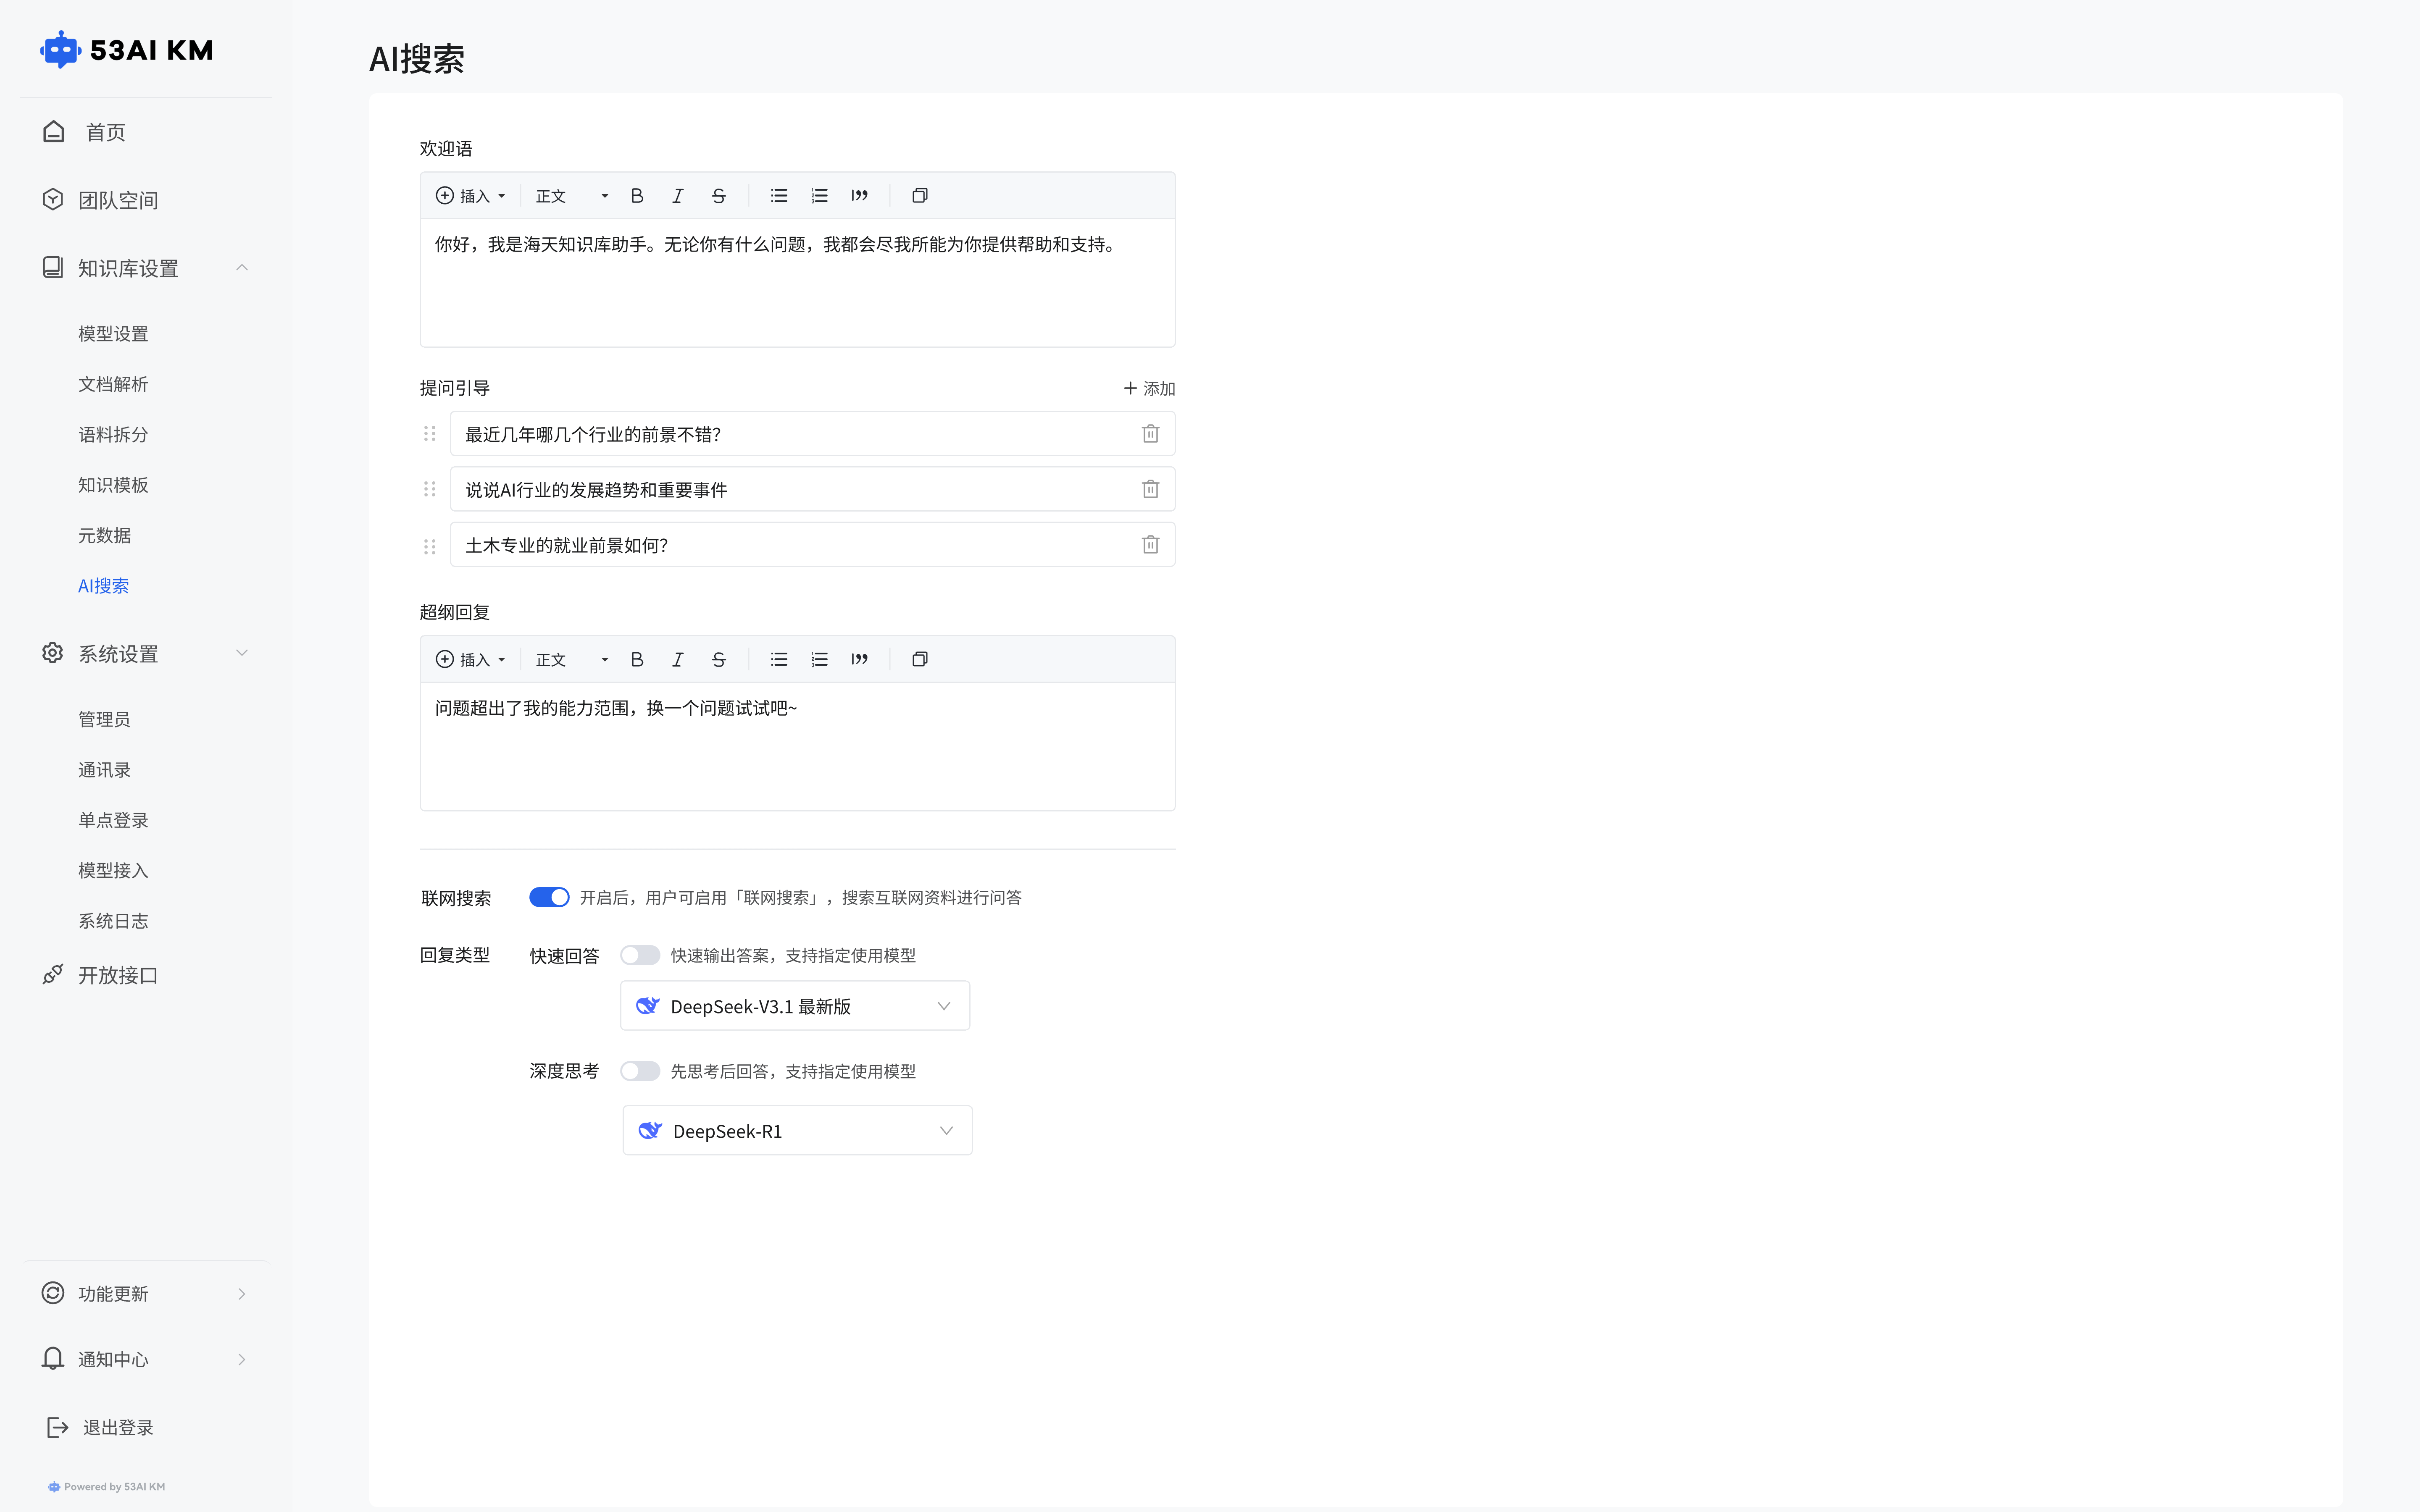Click 添加 to add a prompt guide
Viewport: 2420px width, 1512px height.
1149,388
